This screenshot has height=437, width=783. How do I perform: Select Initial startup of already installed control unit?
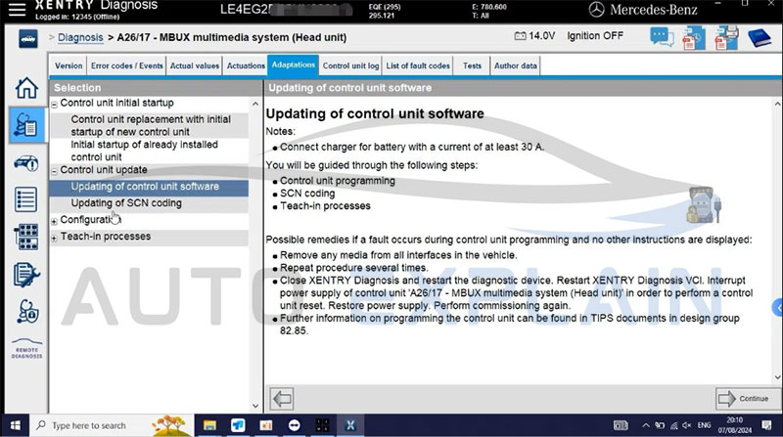pyautogui.click(x=149, y=151)
